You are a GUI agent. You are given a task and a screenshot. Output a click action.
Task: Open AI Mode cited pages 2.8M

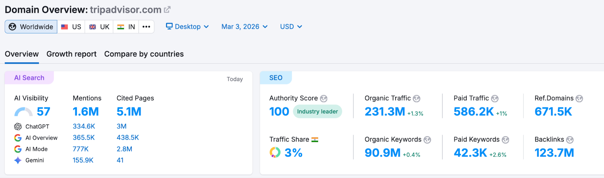125,149
